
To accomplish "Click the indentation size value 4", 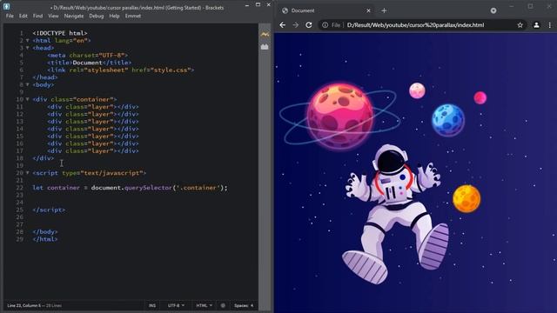I will 252,305.
